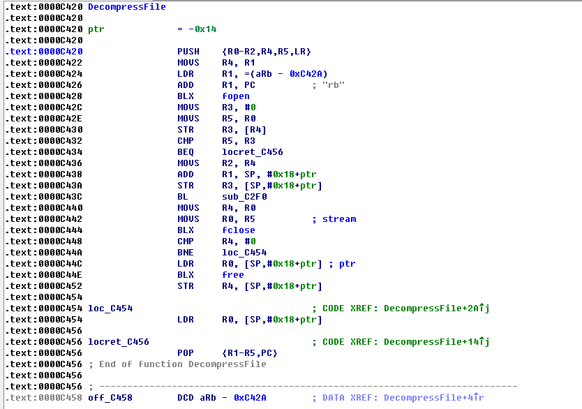The image size is (582, 409).
Task: Click the STR R3, [R4] instruction
Action: 222,130
